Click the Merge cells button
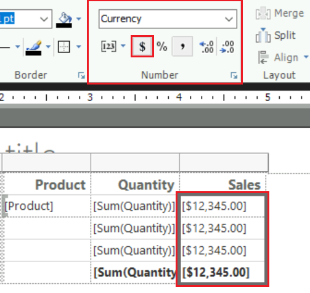 click(280, 14)
